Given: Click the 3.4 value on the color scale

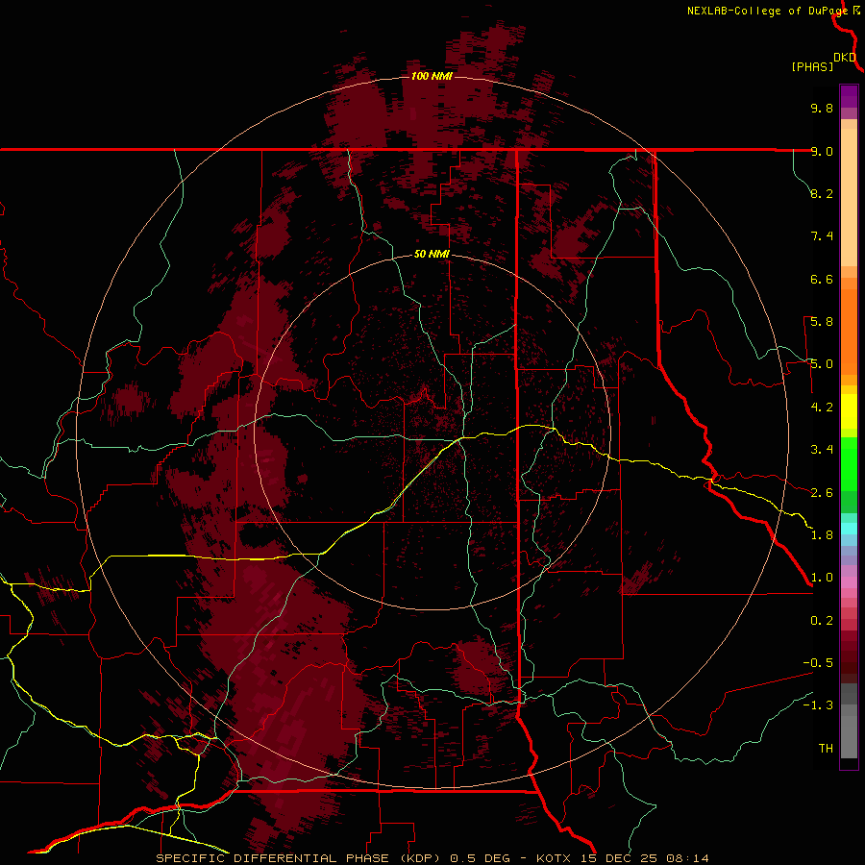Looking at the screenshot, I should [x=822, y=450].
